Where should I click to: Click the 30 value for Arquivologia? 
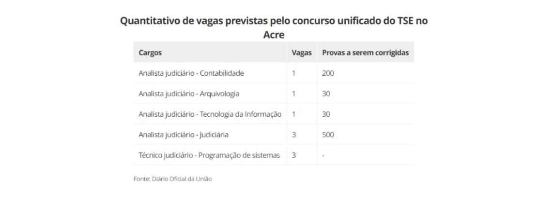[x=326, y=94]
